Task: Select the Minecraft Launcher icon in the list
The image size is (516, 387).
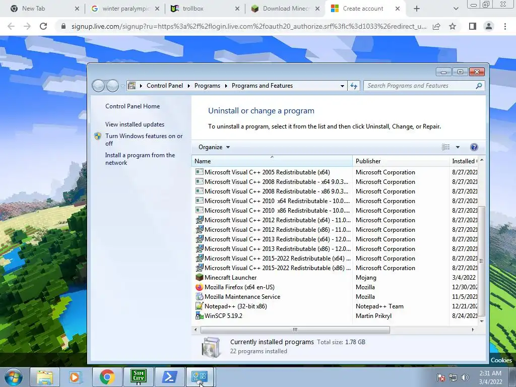Action: (199, 278)
